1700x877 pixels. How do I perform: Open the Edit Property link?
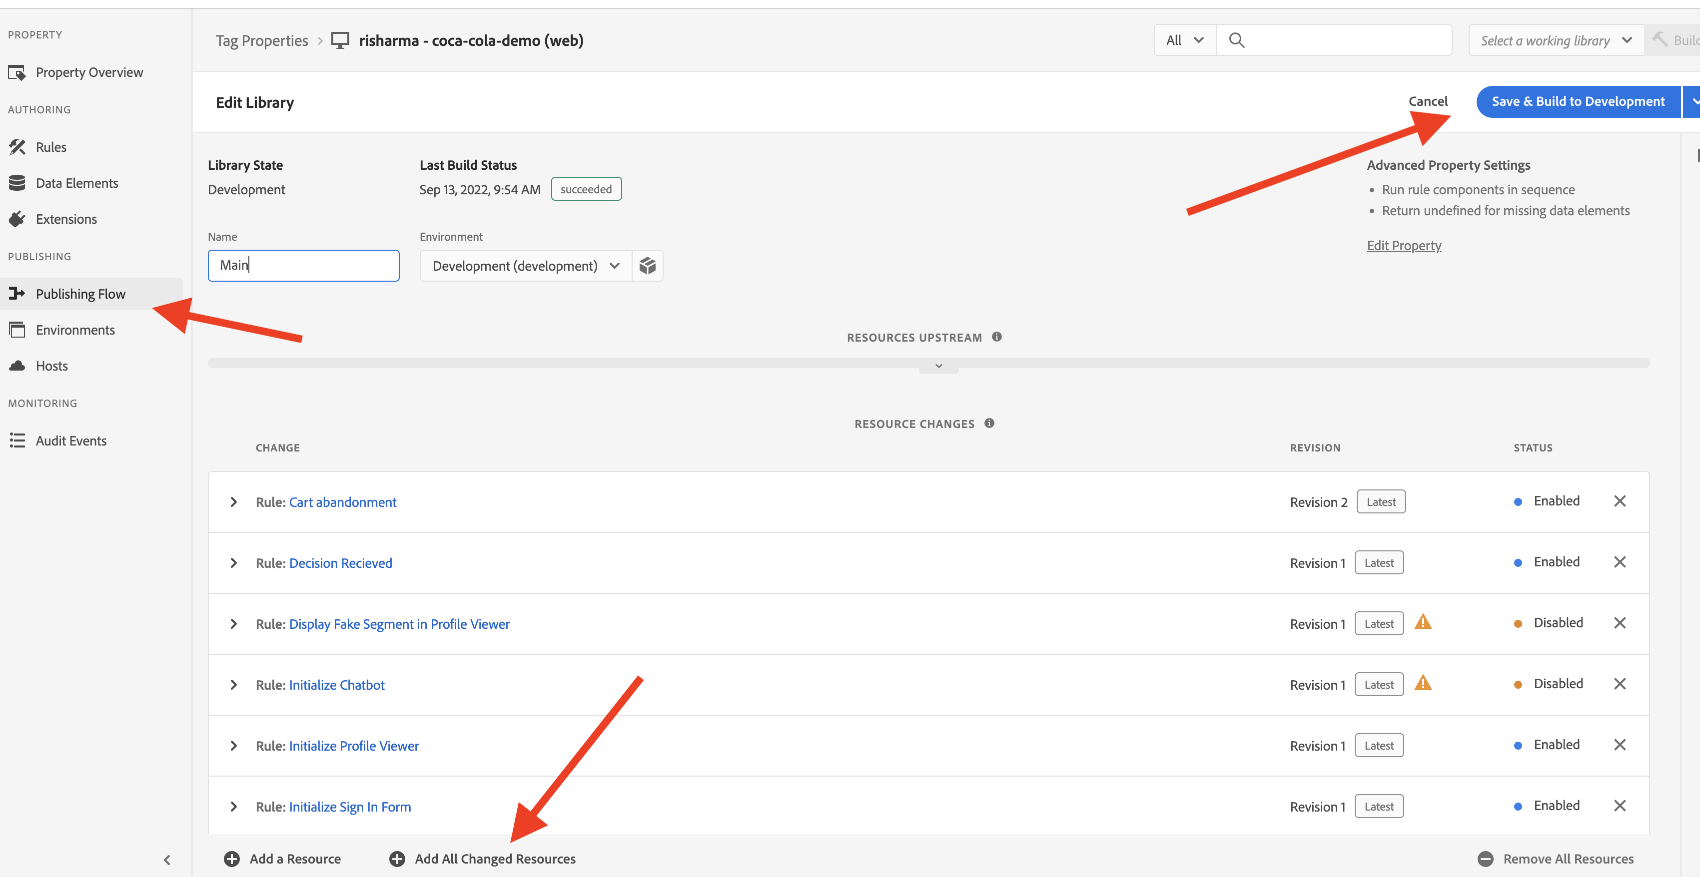click(1404, 246)
